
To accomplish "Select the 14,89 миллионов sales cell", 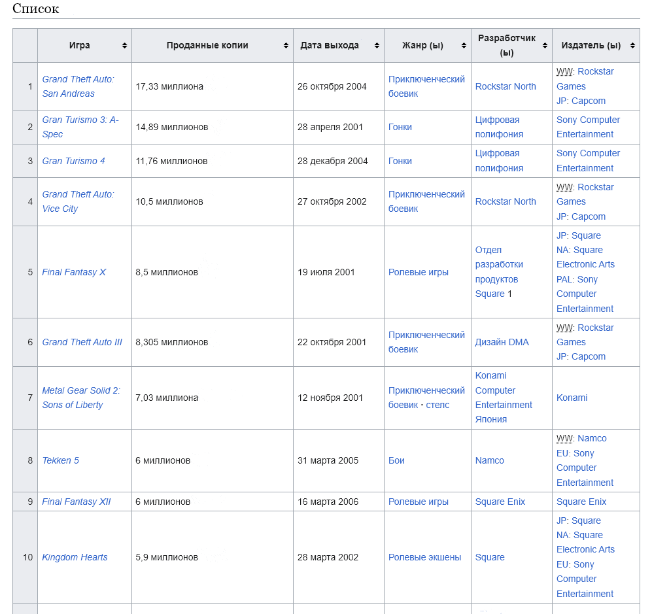I will tap(213, 128).
